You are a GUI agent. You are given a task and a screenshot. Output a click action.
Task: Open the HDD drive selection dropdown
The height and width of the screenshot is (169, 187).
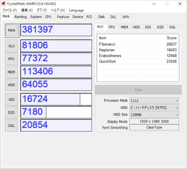point(154,108)
